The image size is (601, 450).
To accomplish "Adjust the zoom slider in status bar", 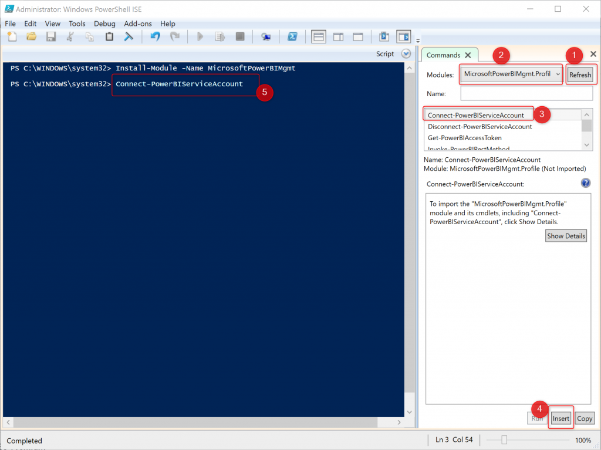I will 504,440.
